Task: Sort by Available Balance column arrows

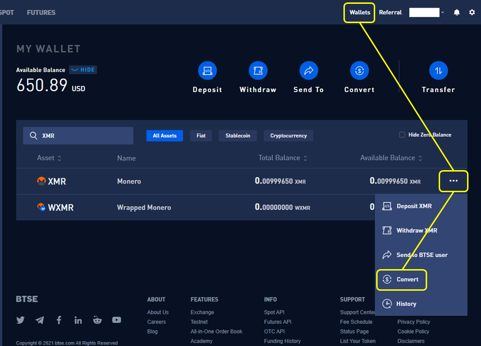Action: pyautogui.click(x=420, y=158)
